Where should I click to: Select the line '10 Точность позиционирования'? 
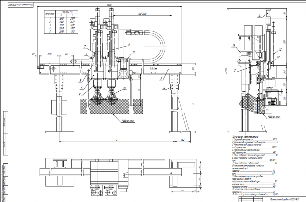click(246, 189)
